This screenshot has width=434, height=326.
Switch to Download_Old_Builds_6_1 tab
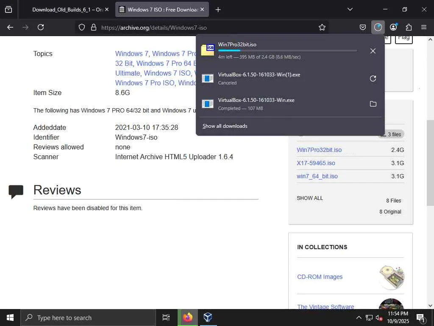click(67, 9)
